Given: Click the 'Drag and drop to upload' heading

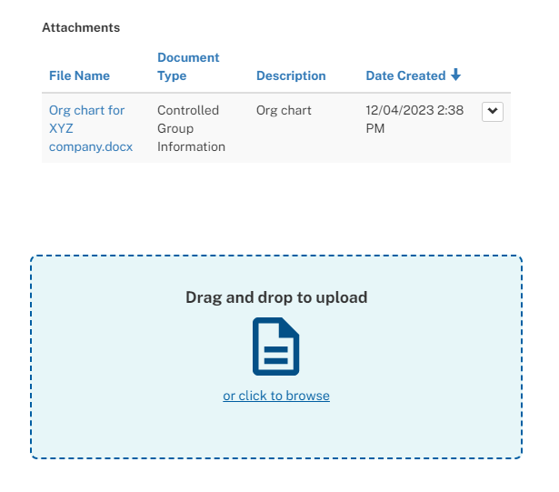Looking at the screenshot, I should 276,297.
